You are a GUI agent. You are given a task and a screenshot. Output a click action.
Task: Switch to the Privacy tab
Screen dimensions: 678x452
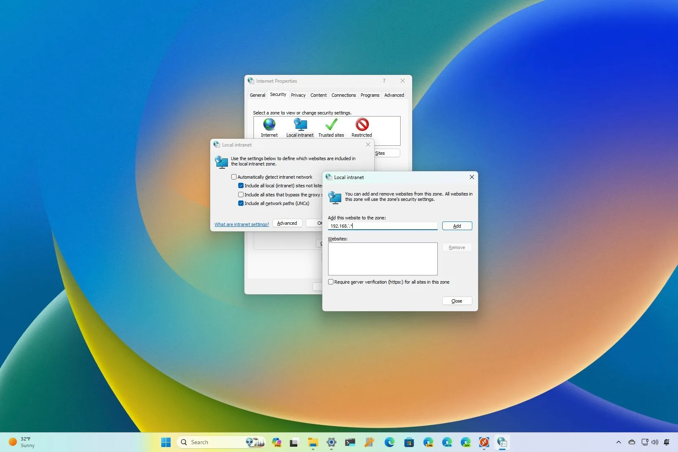click(298, 95)
